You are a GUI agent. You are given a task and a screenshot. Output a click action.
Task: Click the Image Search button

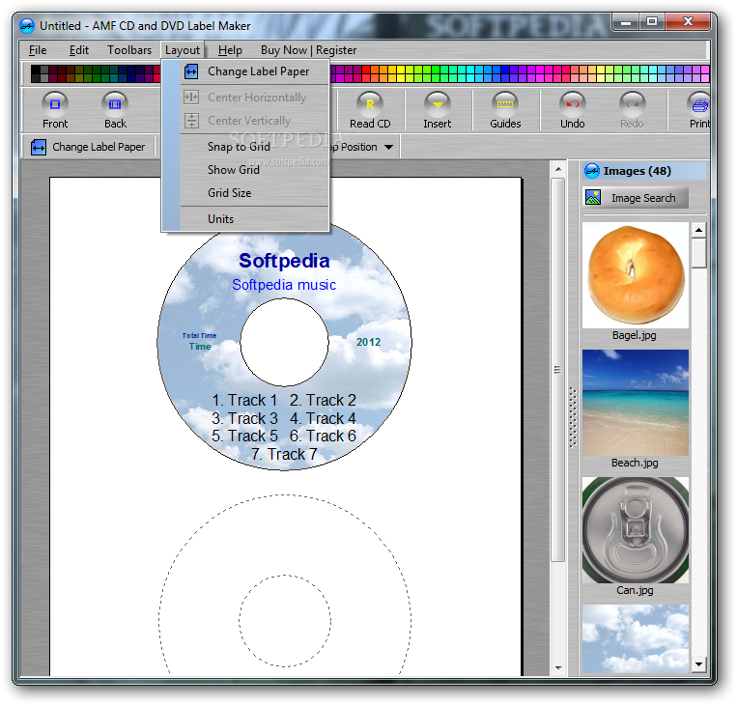(x=636, y=198)
